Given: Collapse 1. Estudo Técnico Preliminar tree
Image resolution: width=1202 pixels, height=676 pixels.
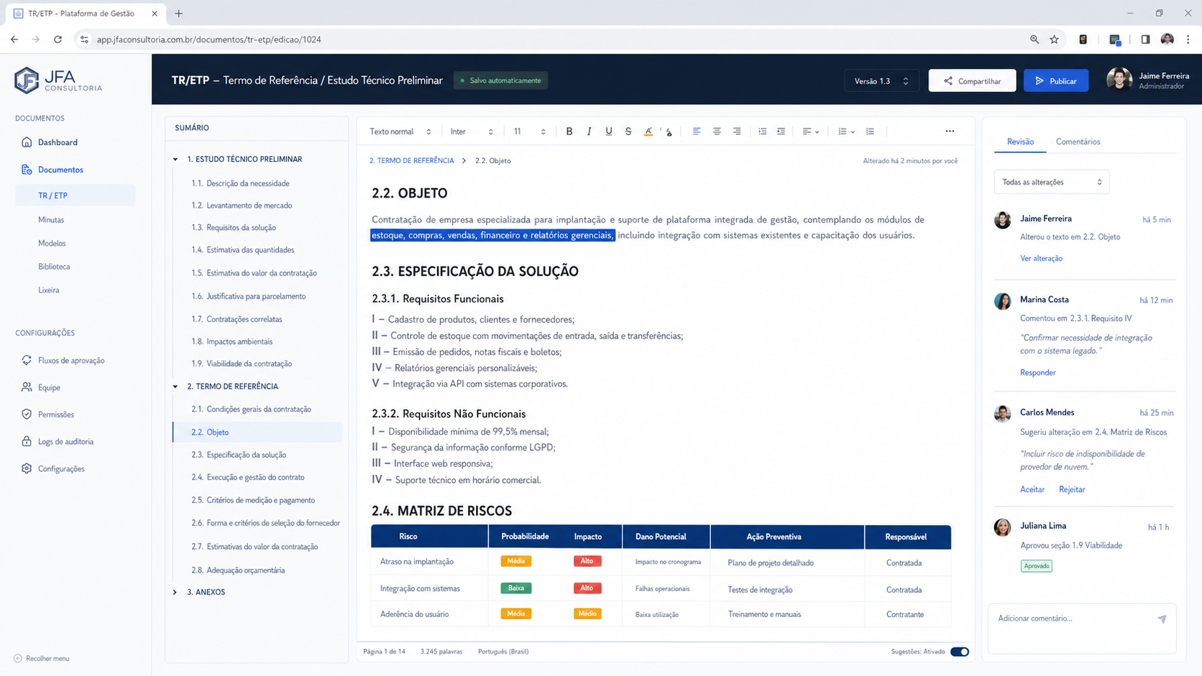Looking at the screenshot, I should coord(175,159).
